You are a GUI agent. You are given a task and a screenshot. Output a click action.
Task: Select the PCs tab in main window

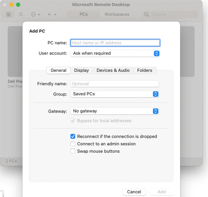(84, 14)
